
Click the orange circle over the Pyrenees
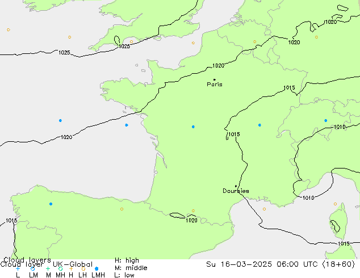coord(193,211)
